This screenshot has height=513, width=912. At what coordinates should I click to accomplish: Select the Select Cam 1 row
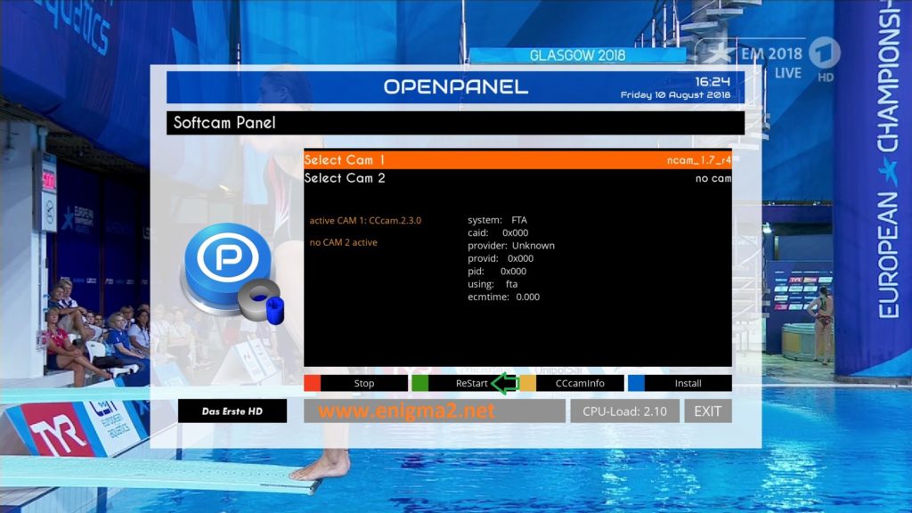point(517,160)
